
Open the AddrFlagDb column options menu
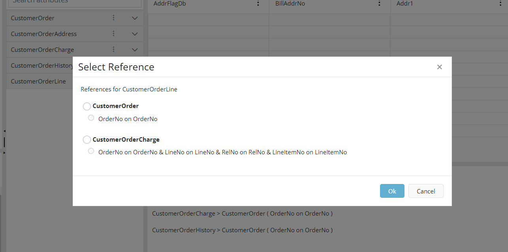pyautogui.click(x=258, y=4)
